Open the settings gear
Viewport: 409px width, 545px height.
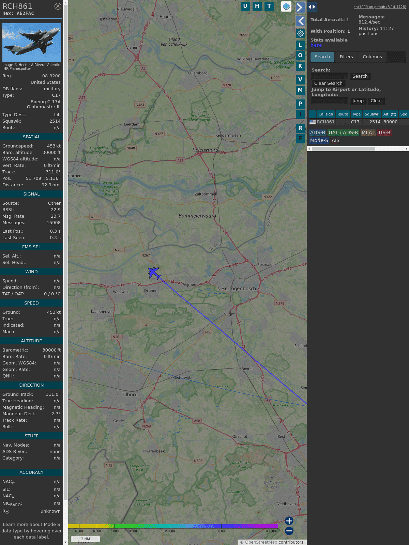point(300,34)
